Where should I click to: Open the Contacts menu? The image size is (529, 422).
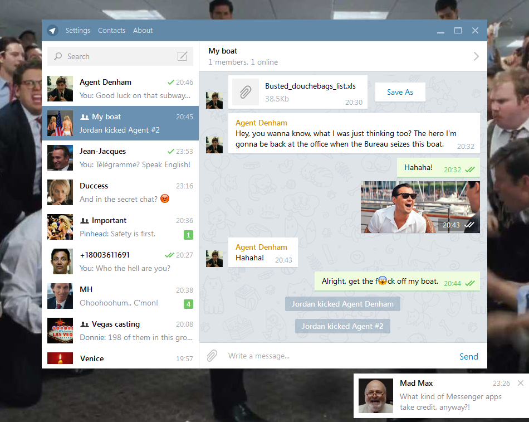tap(112, 31)
